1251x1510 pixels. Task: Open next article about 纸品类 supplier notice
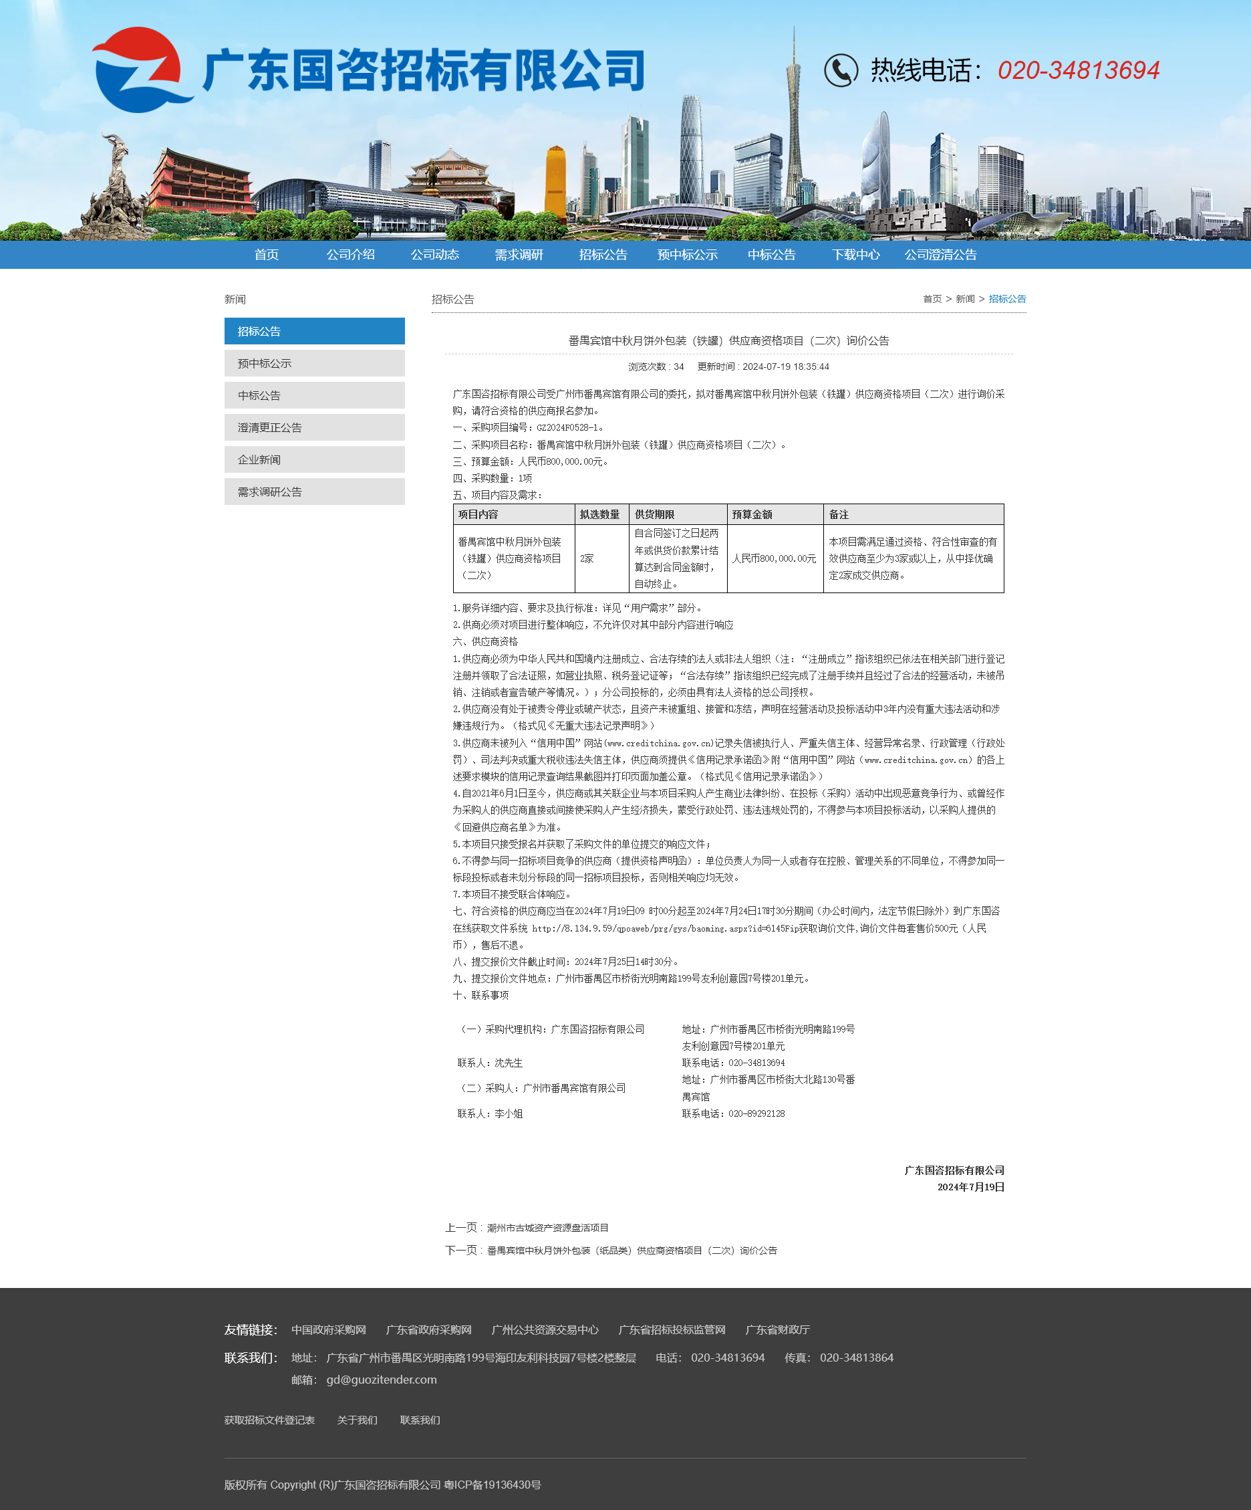[x=632, y=1251]
